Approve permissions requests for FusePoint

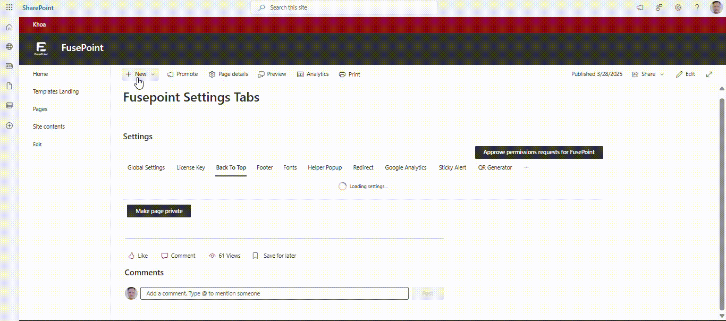[x=538, y=153]
